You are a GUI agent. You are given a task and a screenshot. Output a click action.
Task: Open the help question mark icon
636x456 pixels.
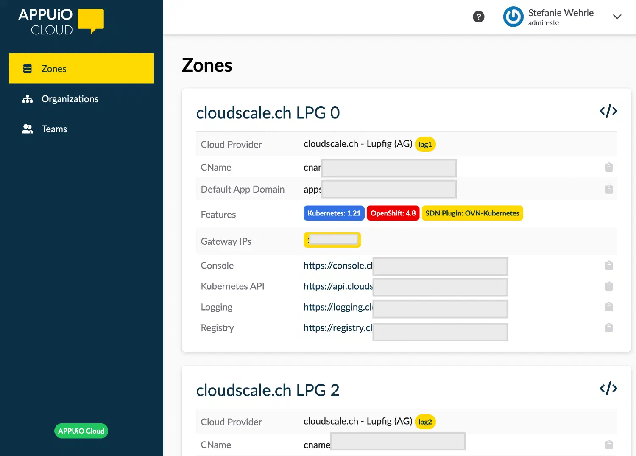point(479,17)
